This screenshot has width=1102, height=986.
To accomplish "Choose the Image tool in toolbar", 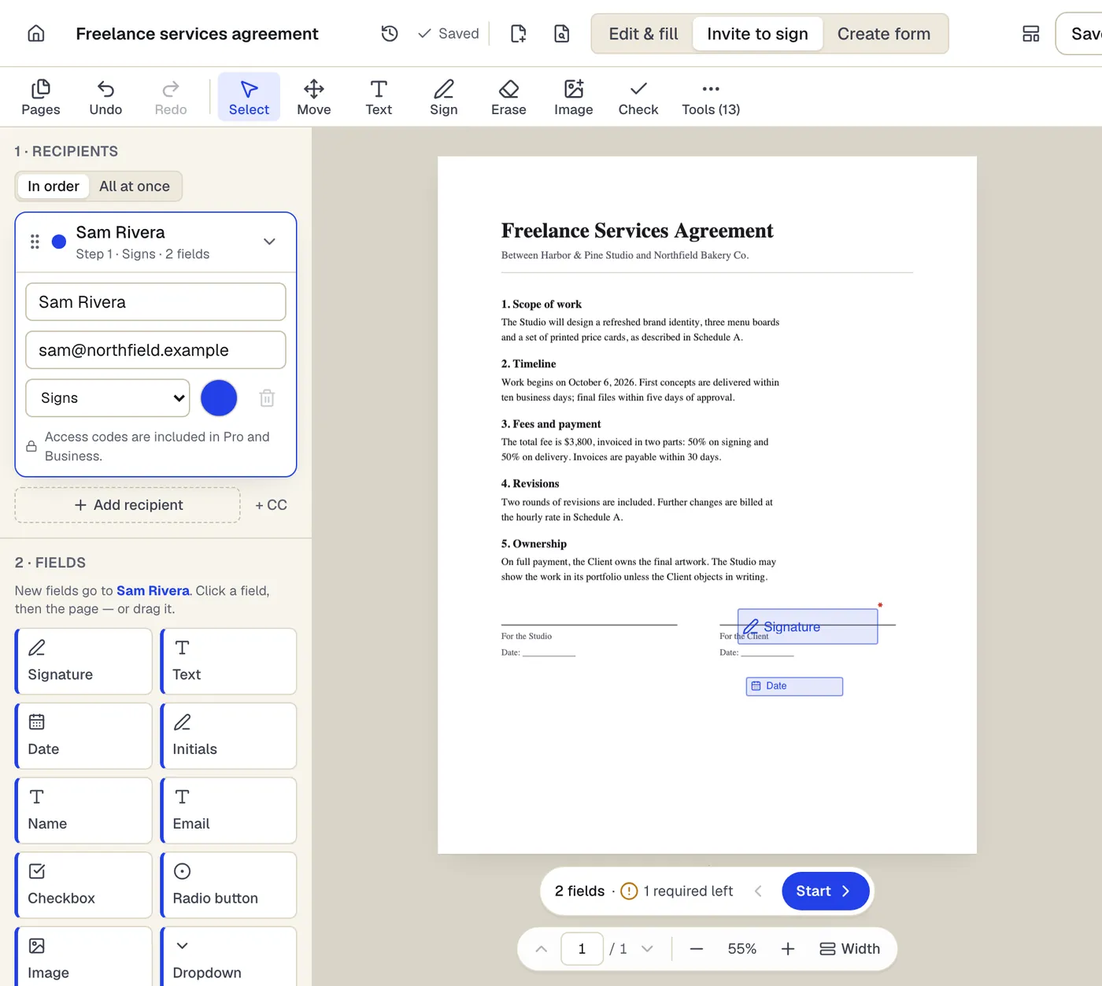I will pos(573,98).
